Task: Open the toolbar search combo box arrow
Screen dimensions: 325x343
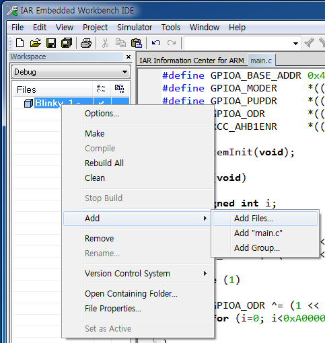Action: 295,43
